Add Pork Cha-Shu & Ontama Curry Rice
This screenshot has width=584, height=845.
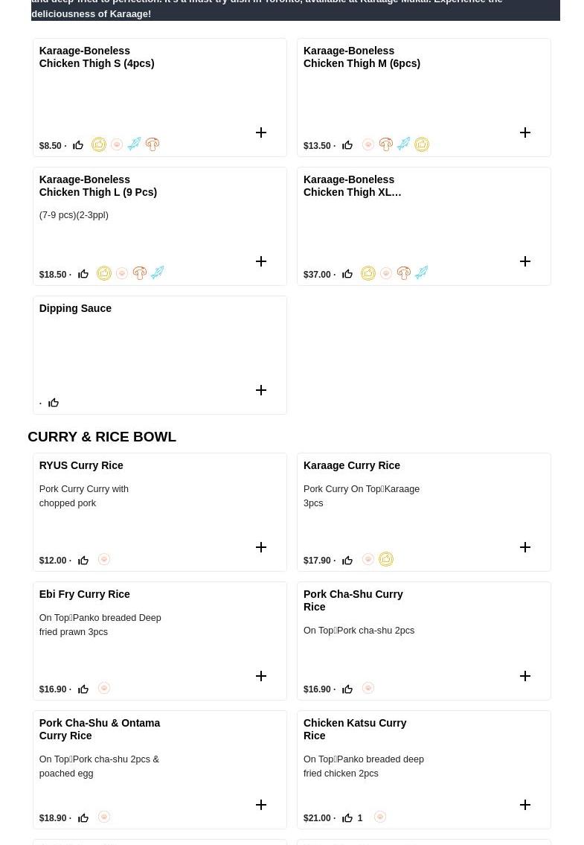[x=261, y=805]
